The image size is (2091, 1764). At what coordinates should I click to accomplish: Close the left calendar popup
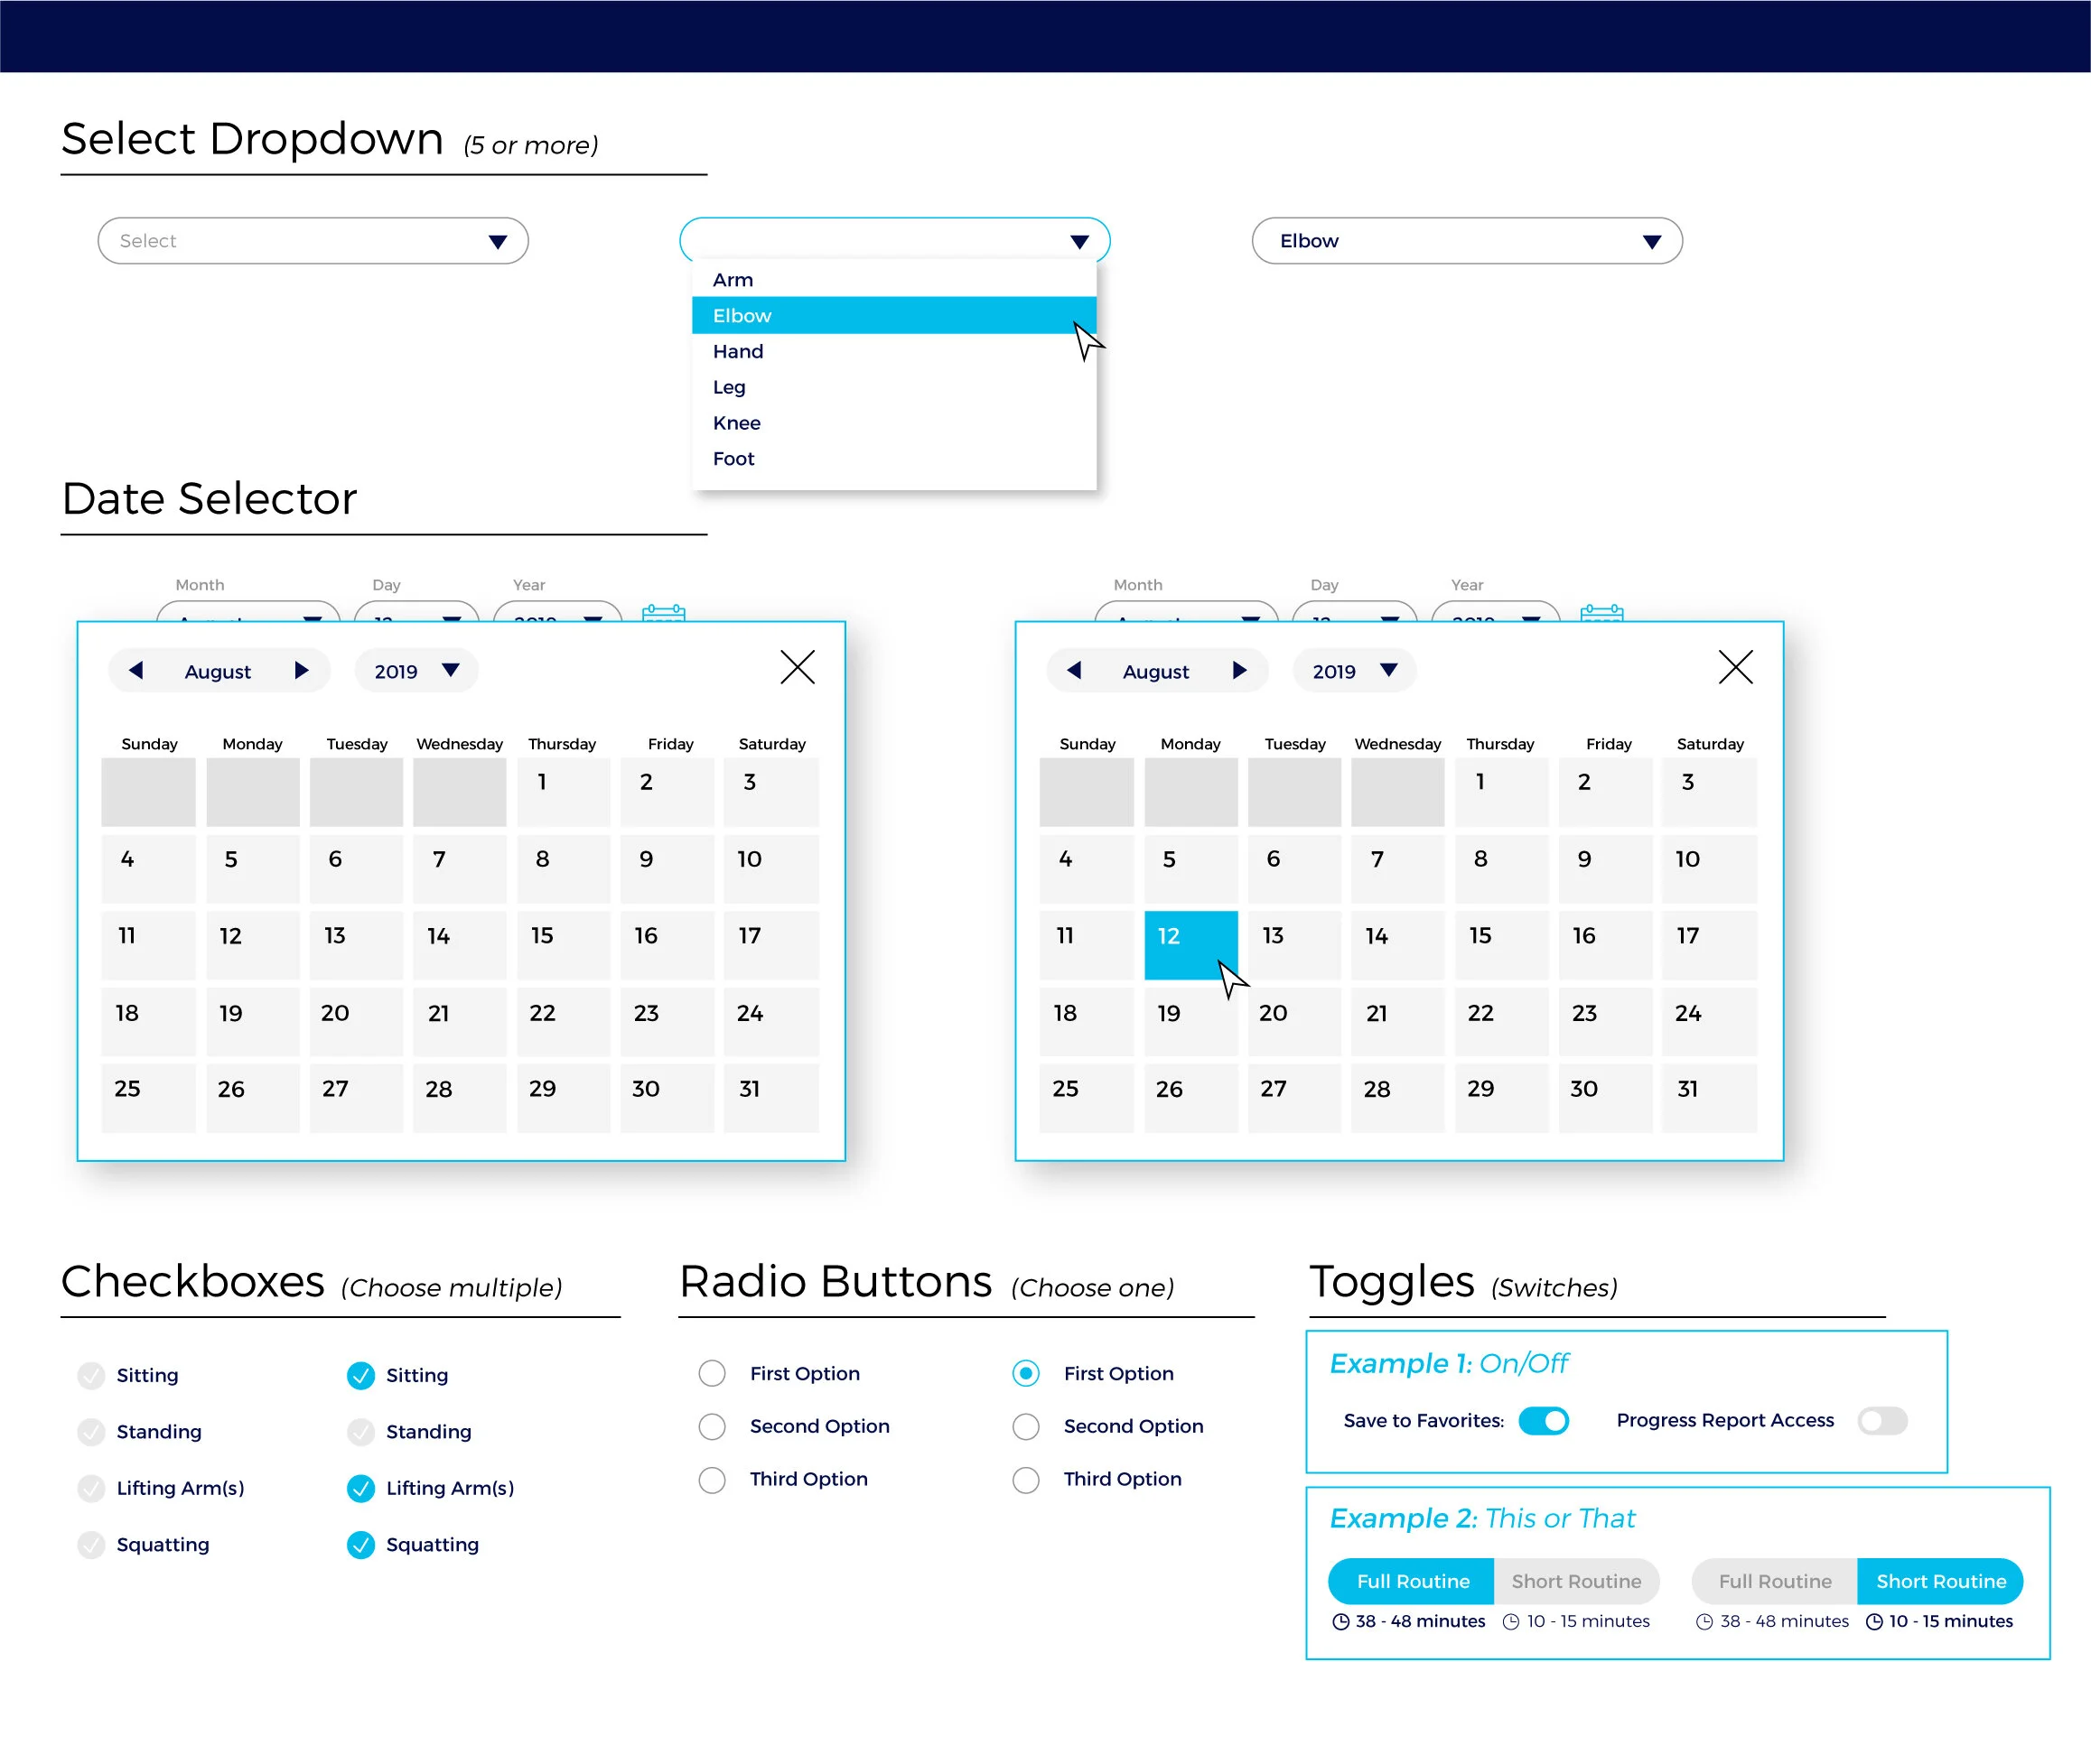pos(798,667)
